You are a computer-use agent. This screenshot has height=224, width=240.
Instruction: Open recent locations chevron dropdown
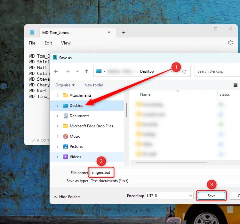77,71
